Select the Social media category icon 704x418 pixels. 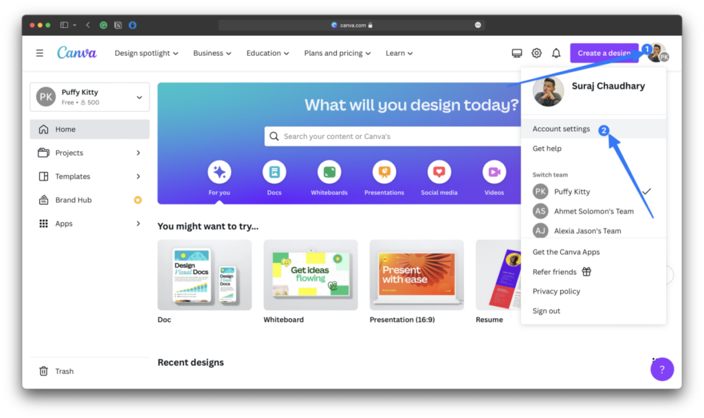click(439, 172)
